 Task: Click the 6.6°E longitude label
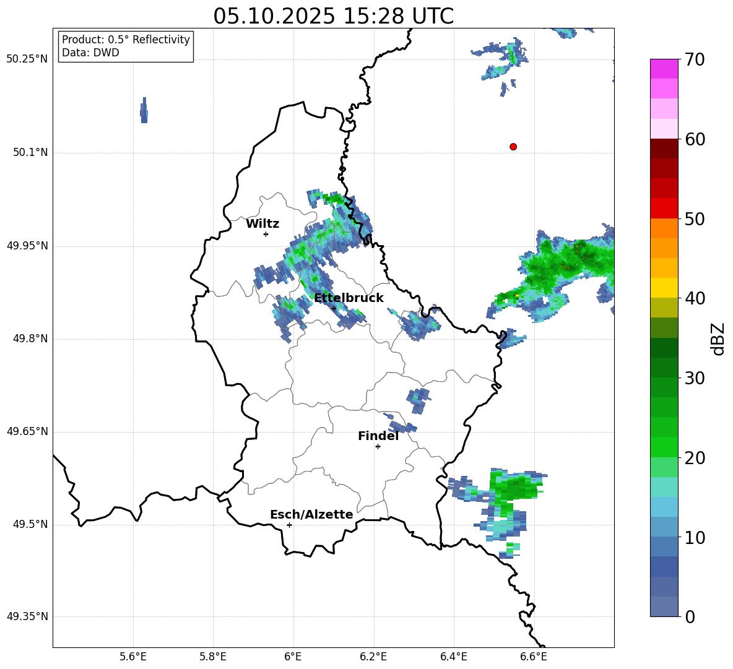point(534,657)
